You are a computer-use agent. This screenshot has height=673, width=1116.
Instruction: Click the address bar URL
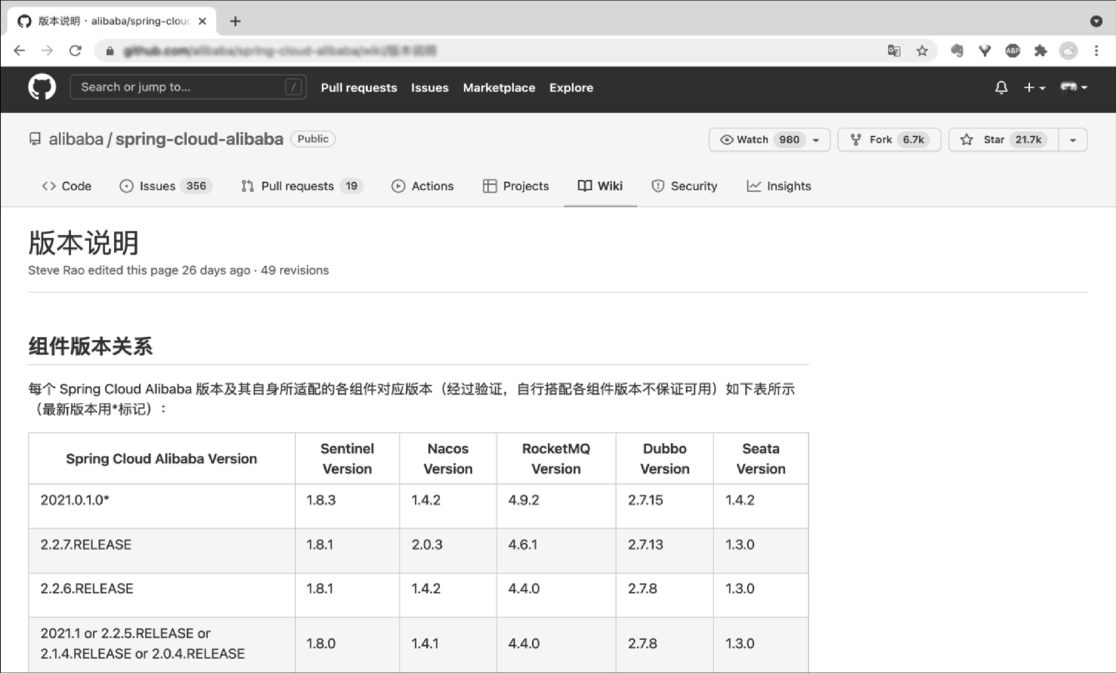[280, 51]
